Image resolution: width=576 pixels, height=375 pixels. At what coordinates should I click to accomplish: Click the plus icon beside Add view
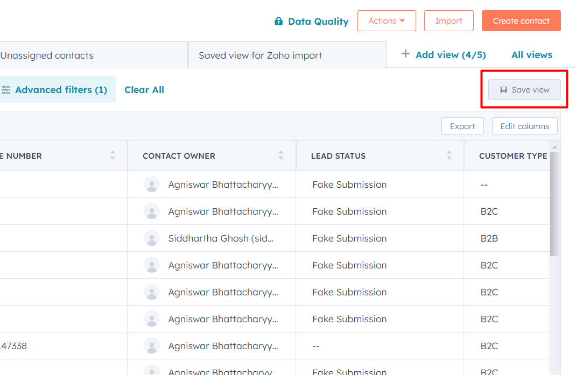[405, 54]
